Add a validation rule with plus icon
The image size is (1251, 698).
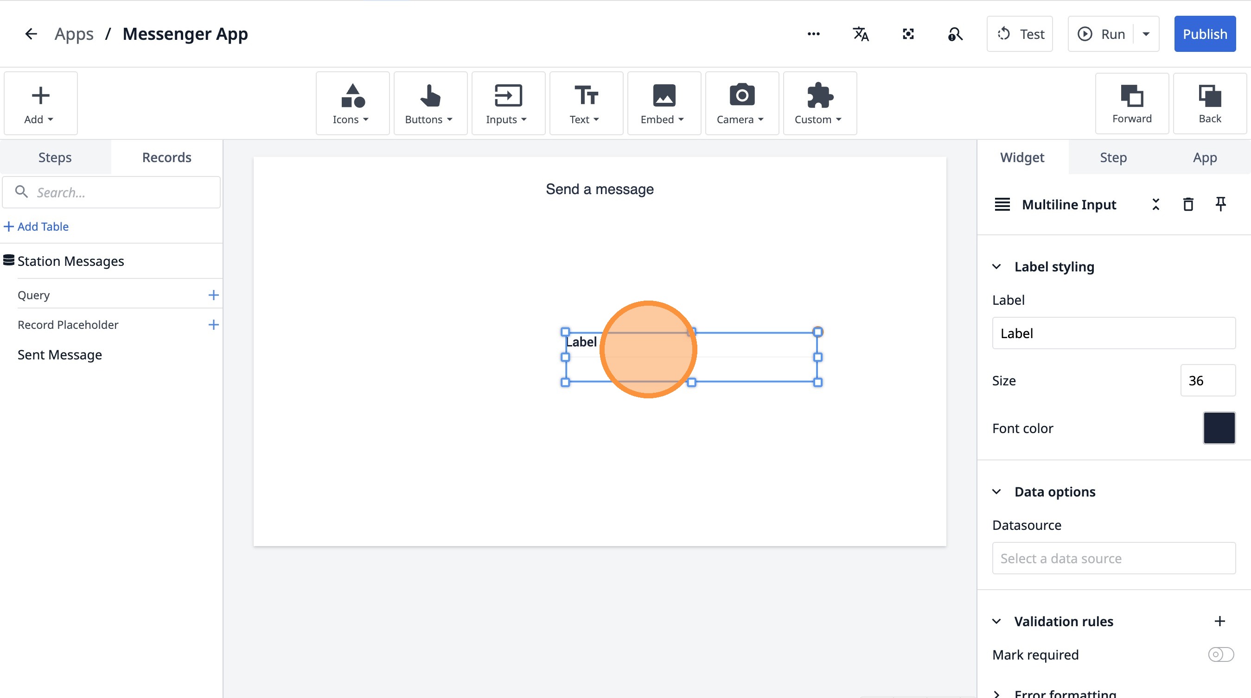point(1219,621)
